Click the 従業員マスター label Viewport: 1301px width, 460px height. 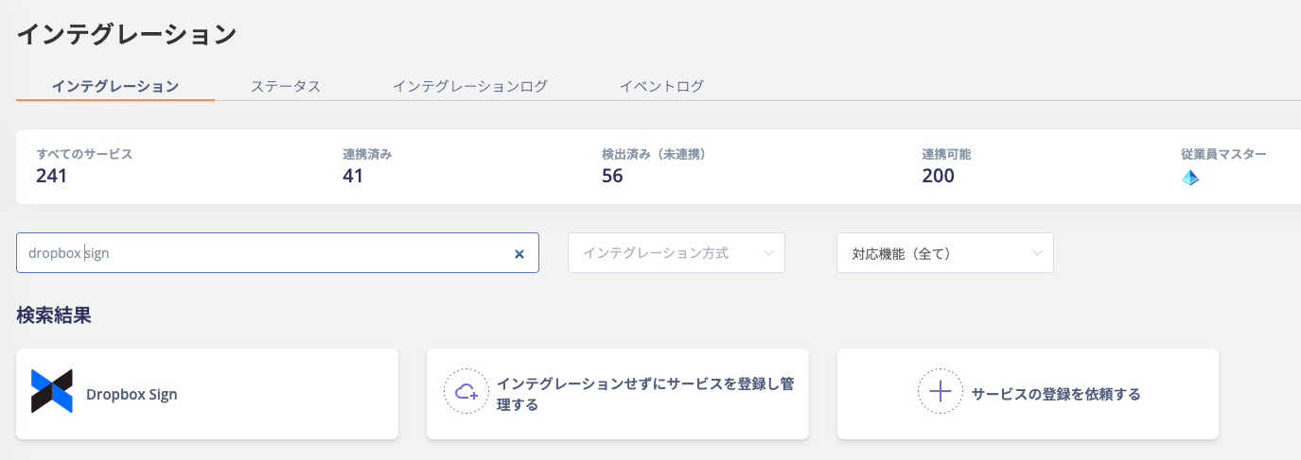pos(1223,154)
